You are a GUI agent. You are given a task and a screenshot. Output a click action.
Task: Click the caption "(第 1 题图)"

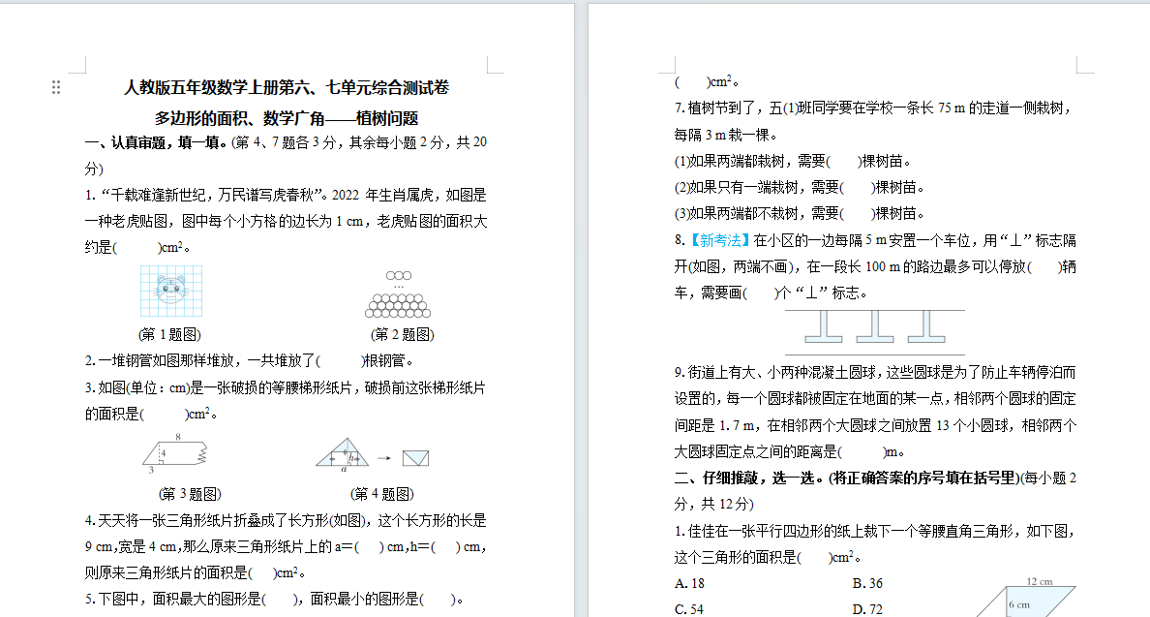(x=169, y=334)
